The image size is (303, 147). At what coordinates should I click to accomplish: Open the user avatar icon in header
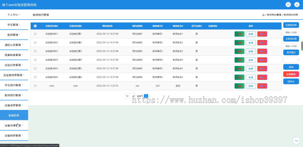point(297,5)
